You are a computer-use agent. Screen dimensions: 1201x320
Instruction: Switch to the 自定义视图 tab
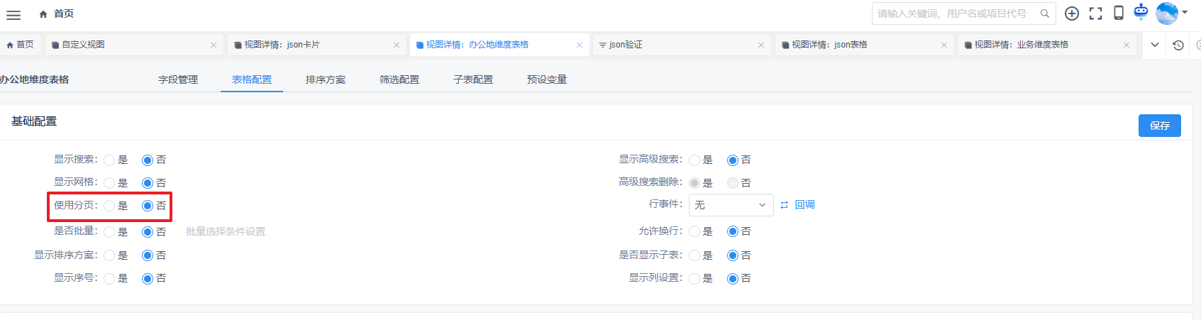coord(133,45)
